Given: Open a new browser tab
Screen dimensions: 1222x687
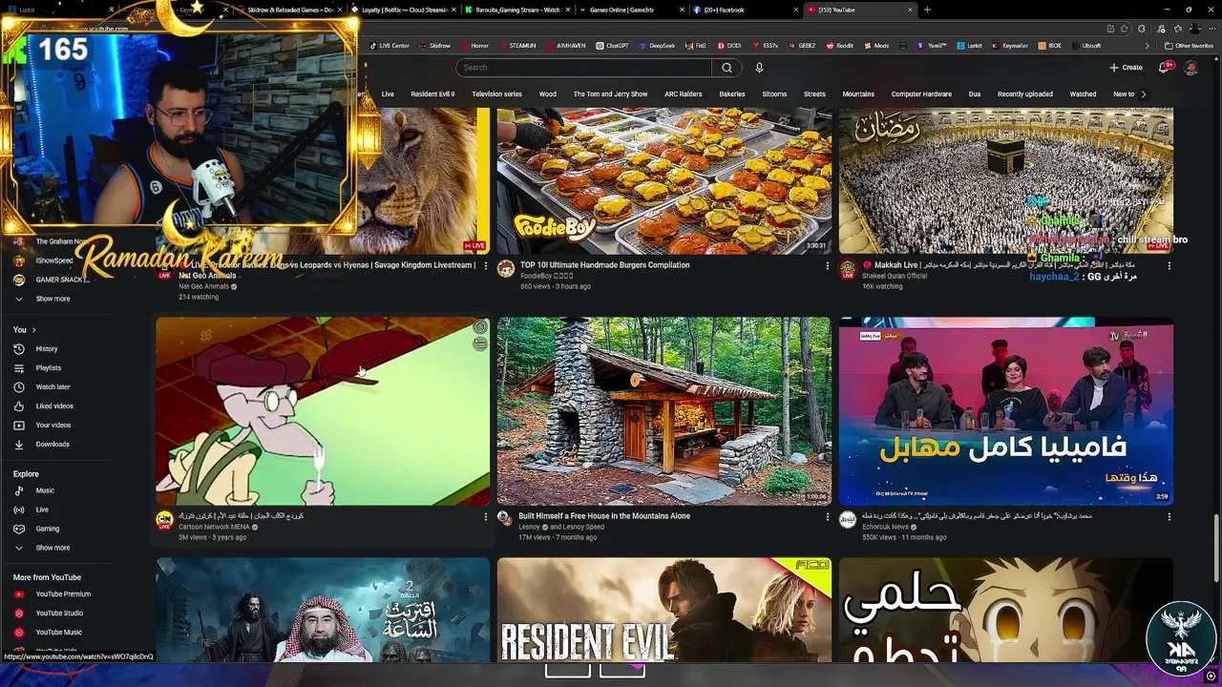Looking at the screenshot, I should (x=927, y=10).
